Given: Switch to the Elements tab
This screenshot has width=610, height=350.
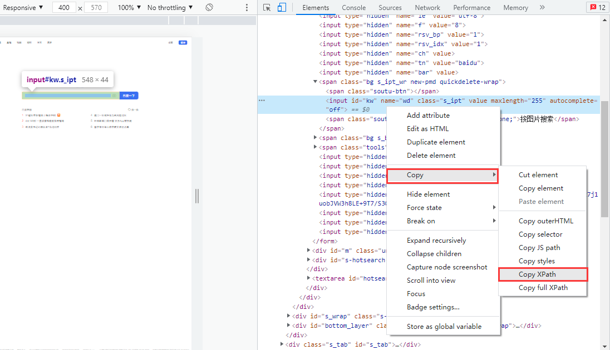Looking at the screenshot, I should pyautogui.click(x=316, y=7).
